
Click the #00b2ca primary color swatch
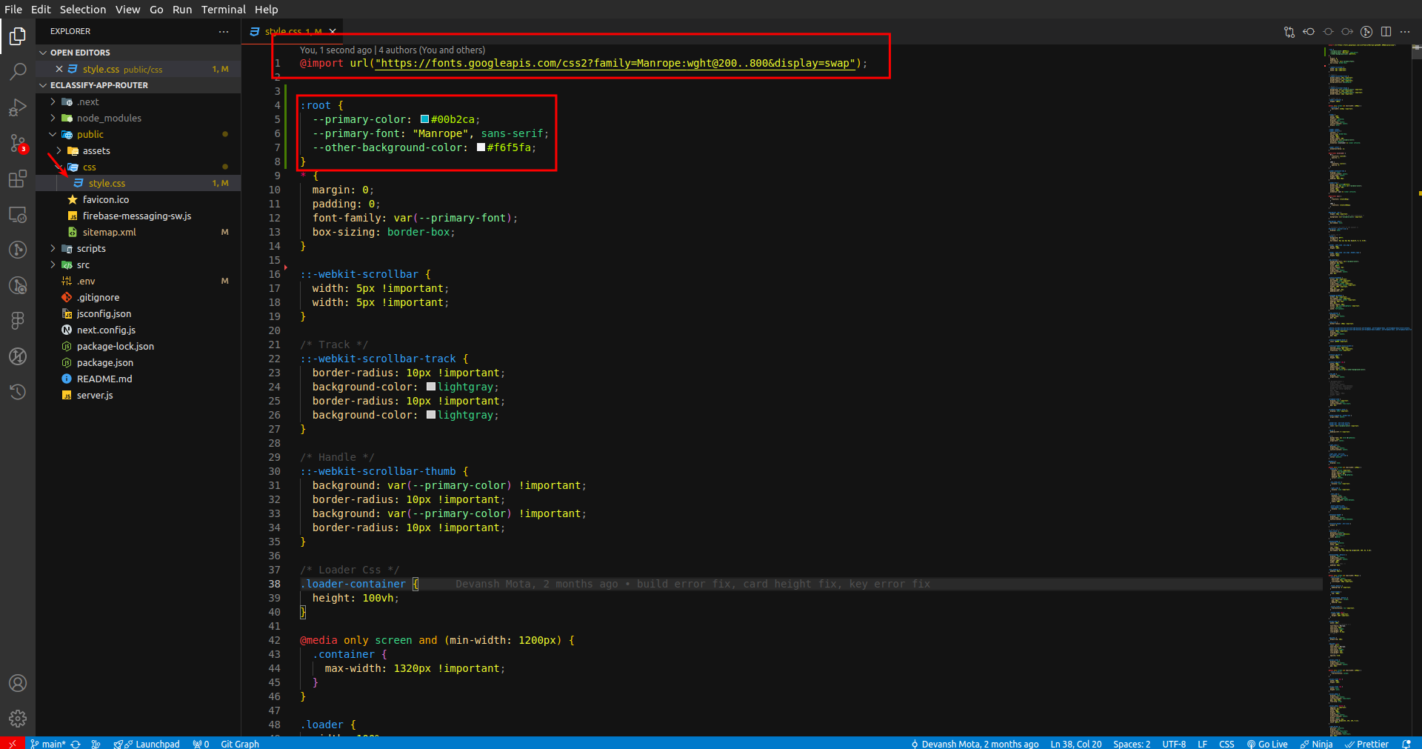[x=424, y=119]
